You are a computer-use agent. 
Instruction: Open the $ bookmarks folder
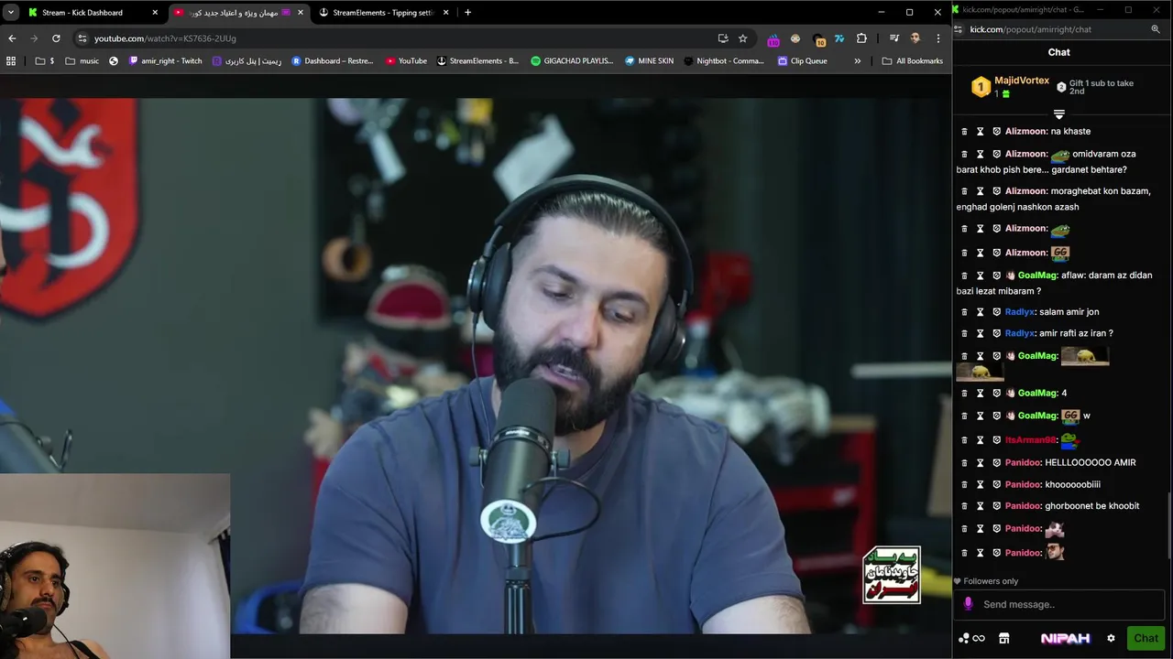click(45, 61)
